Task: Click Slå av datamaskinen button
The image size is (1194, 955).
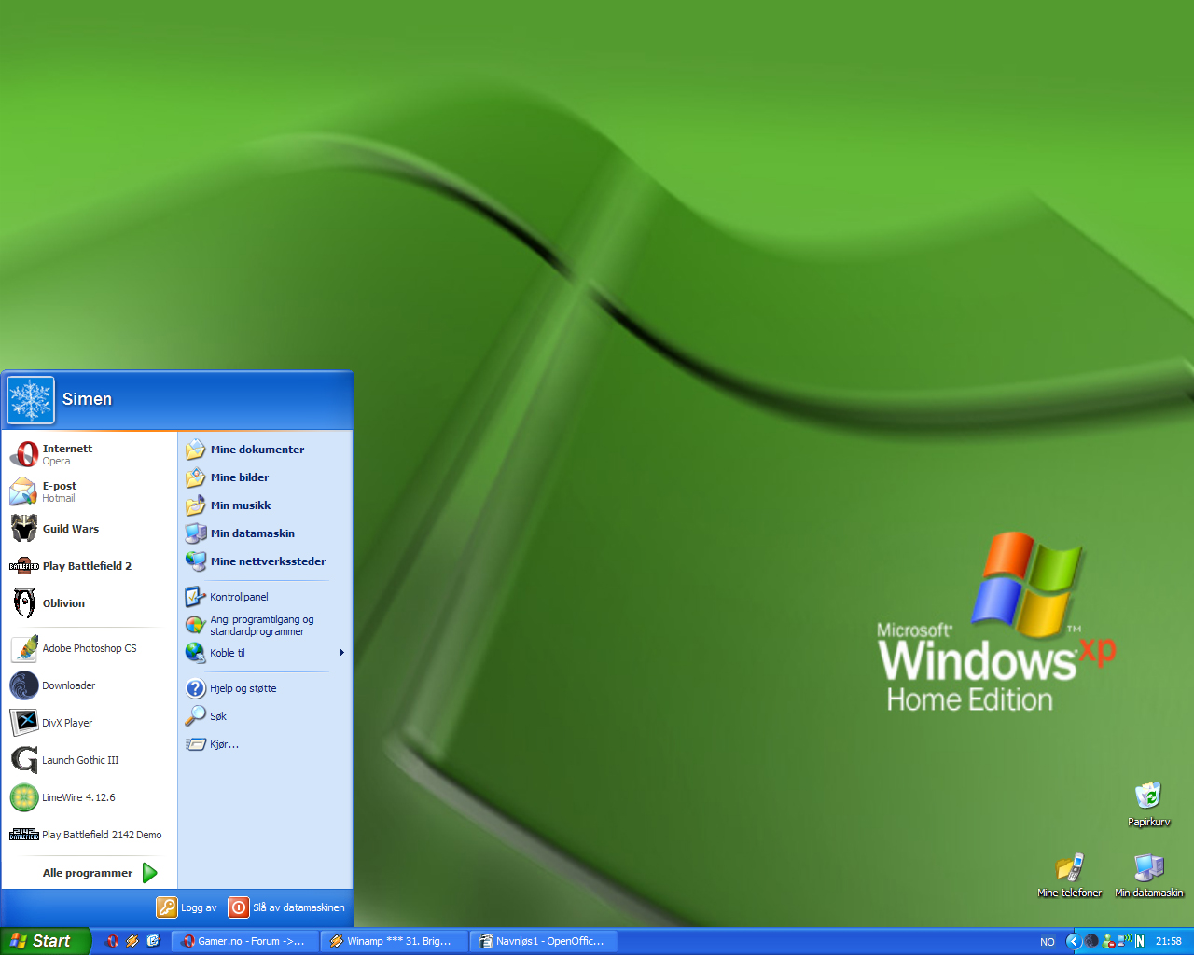Action: [x=287, y=907]
